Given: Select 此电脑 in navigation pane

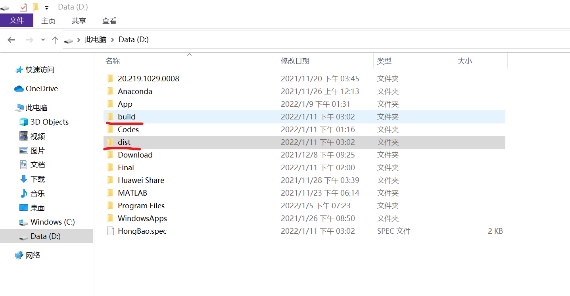Looking at the screenshot, I should pos(36,108).
